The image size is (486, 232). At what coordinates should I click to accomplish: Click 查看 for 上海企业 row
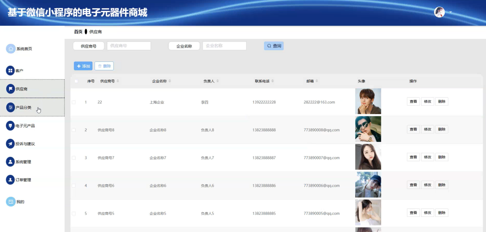(x=413, y=102)
